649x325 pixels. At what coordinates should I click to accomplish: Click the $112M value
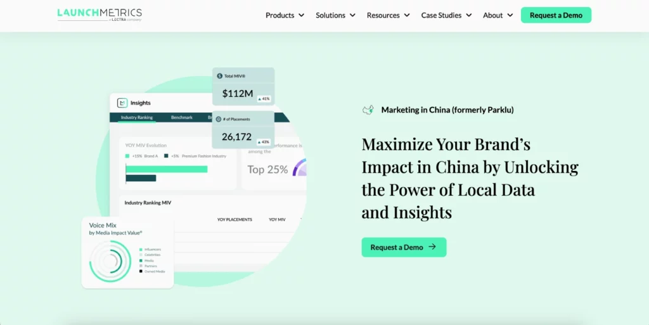(x=237, y=94)
